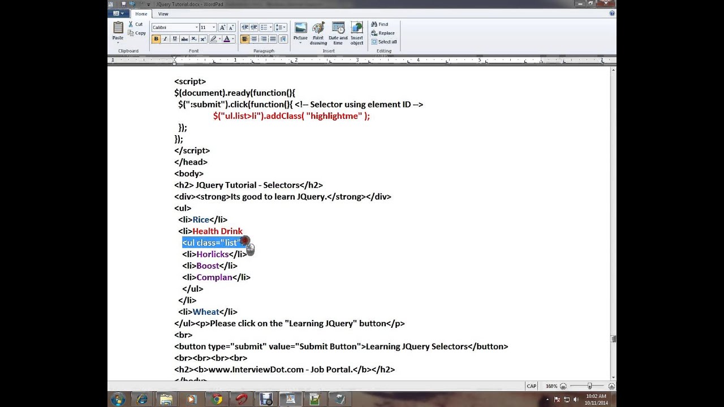The height and width of the screenshot is (407, 724).
Task: Start a bulleted list
Action: coord(264,27)
